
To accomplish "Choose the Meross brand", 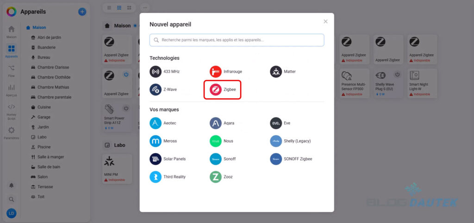I will 163,141.
